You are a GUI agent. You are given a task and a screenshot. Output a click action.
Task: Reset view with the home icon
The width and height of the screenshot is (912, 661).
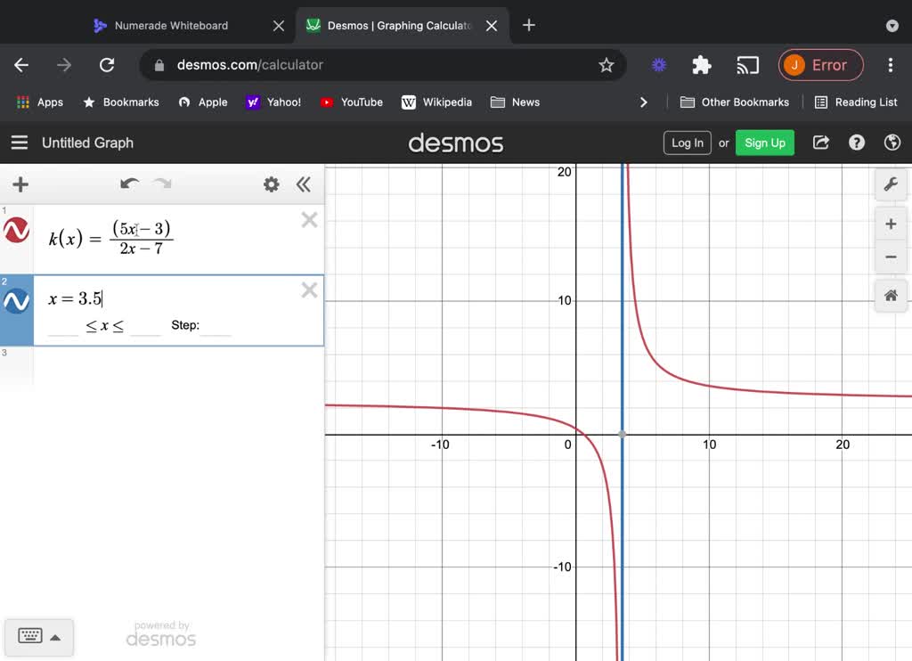(891, 295)
